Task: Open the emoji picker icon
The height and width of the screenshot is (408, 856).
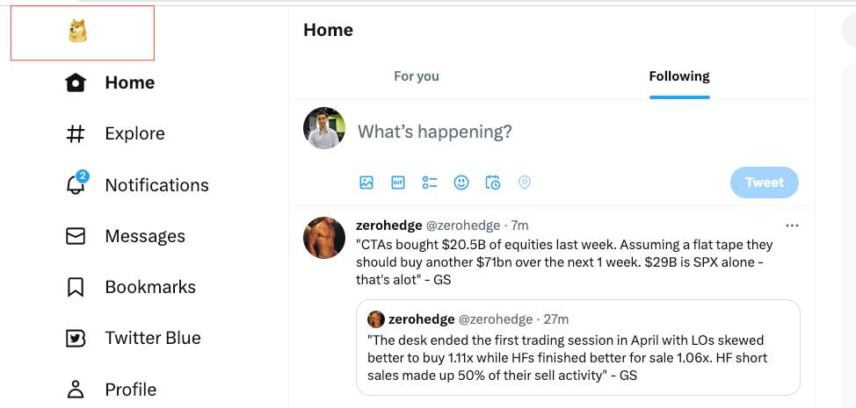Action: (461, 183)
